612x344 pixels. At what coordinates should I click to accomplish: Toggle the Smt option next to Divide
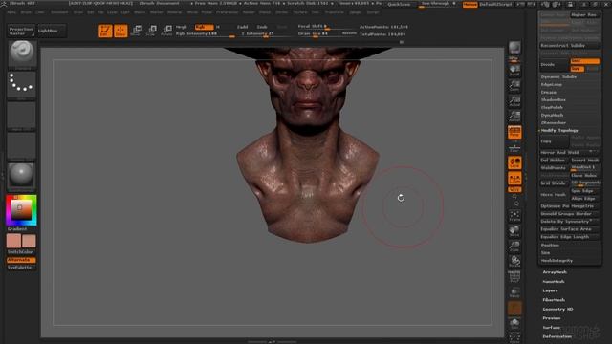(584, 61)
